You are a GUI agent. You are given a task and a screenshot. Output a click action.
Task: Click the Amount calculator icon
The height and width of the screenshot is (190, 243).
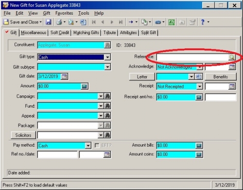click(85, 86)
